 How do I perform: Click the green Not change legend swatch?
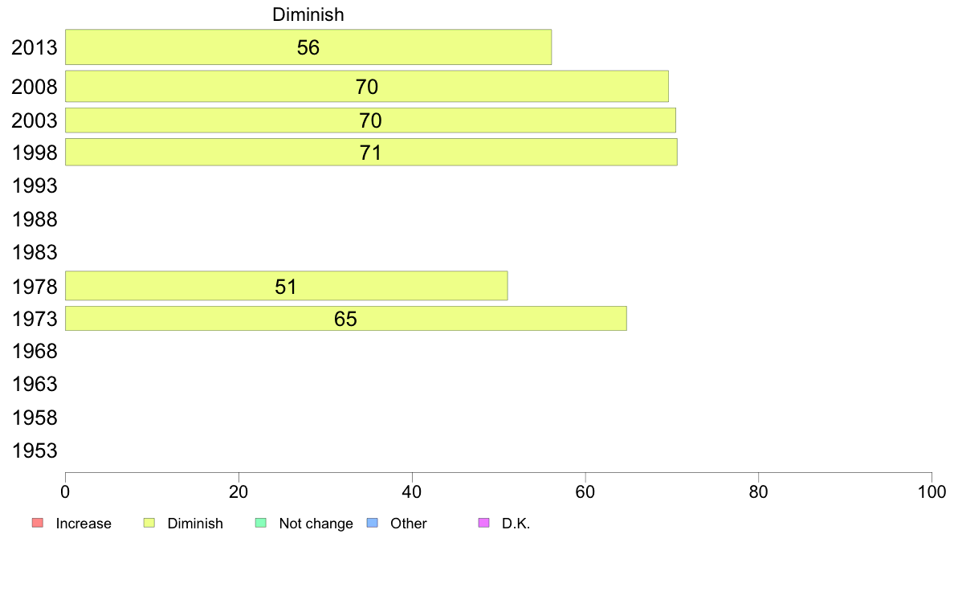pos(260,524)
